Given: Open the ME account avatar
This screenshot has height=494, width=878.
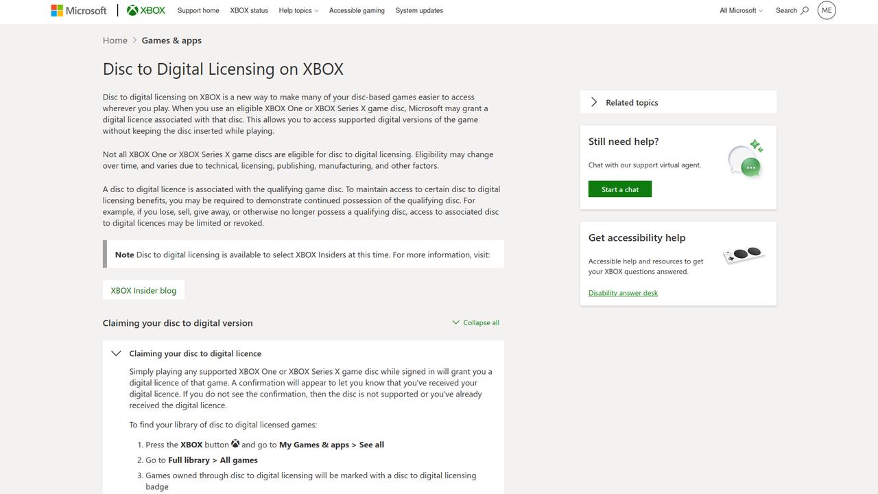Looking at the screenshot, I should [x=827, y=10].
